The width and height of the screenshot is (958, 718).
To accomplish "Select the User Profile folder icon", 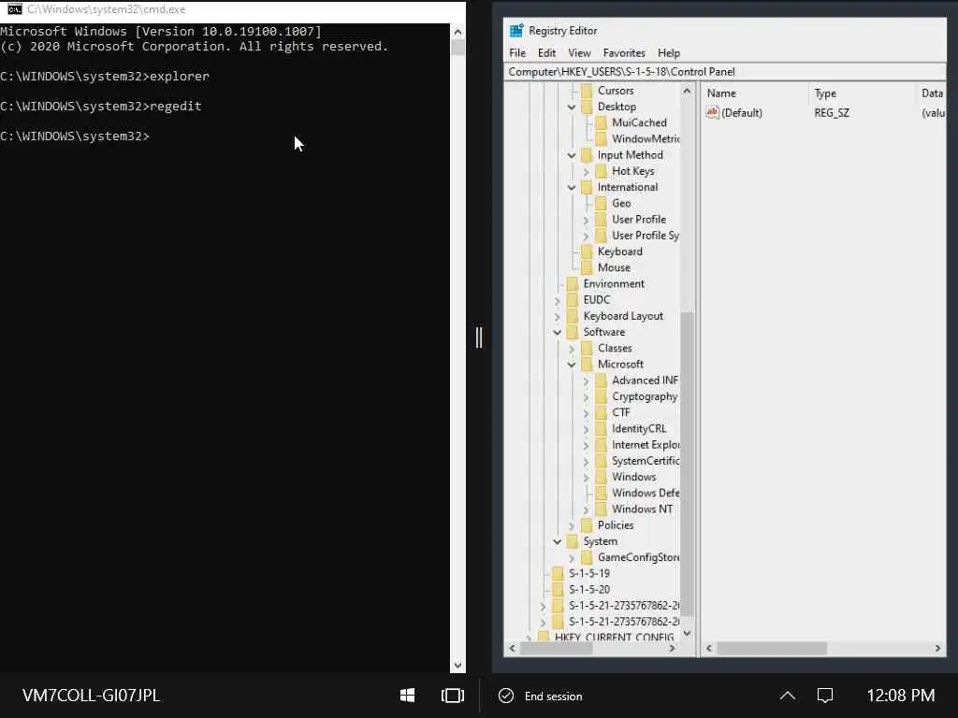I will coord(602,219).
